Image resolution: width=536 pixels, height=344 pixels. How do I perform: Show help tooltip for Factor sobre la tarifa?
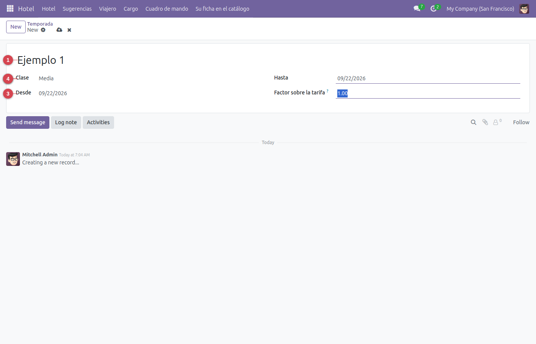tap(327, 91)
